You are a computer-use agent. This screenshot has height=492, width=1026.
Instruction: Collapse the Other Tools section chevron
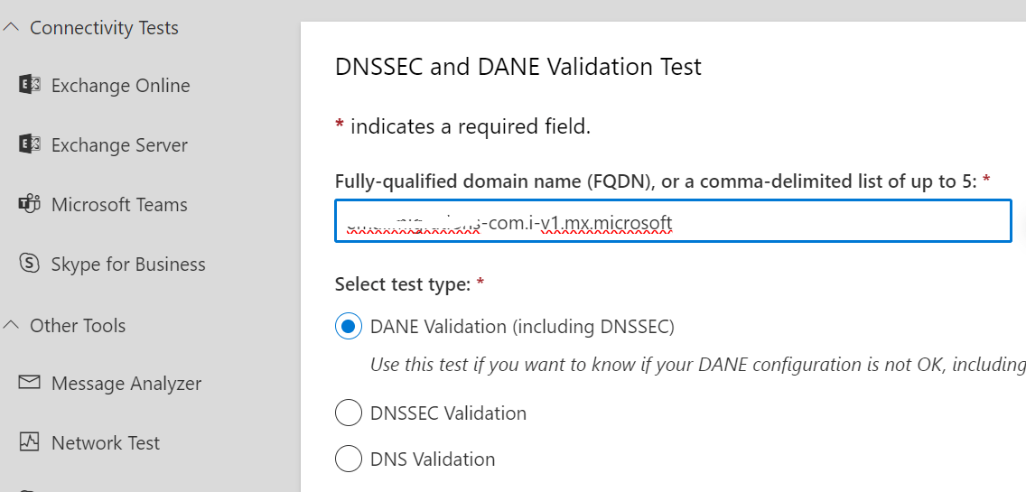[x=11, y=324]
